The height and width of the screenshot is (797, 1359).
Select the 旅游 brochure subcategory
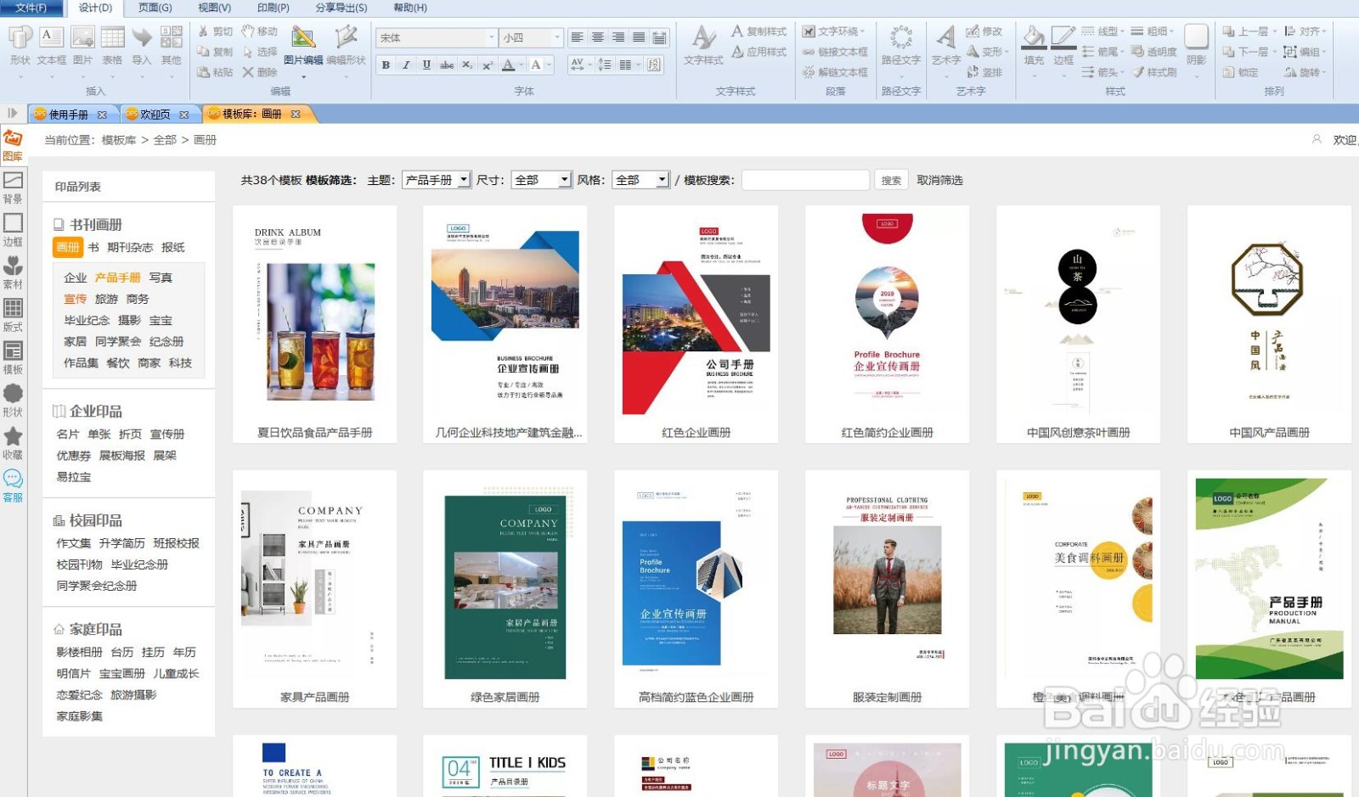(x=107, y=299)
